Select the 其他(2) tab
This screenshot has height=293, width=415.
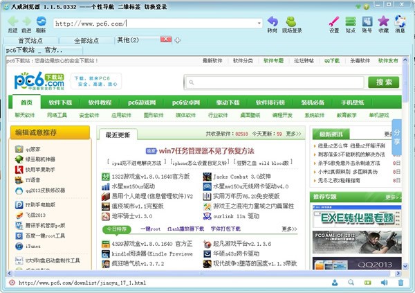[x=128, y=40]
